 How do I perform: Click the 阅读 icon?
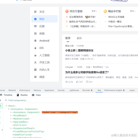pyautogui.click(x=35, y=77)
